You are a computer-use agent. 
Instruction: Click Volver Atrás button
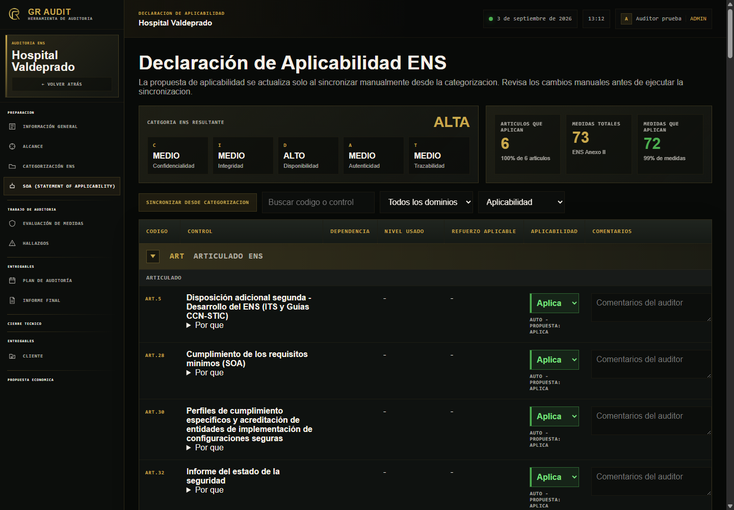62,84
